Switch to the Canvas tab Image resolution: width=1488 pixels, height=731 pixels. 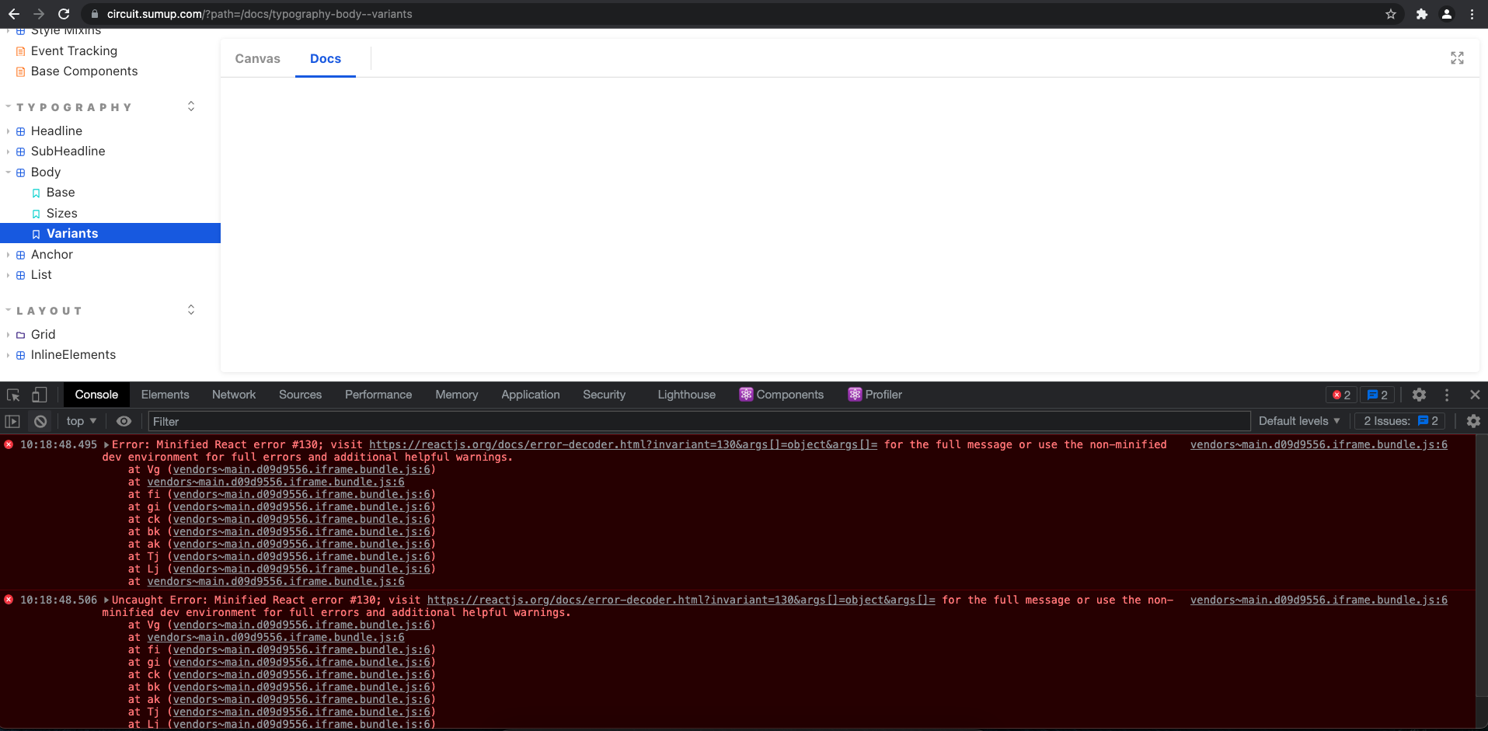pos(257,58)
